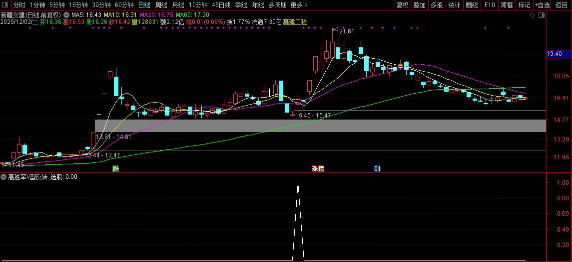This screenshot has height=262, width=572.
Task: Click the red 涨榜 event marker
Action: pyautogui.click(x=318, y=168)
